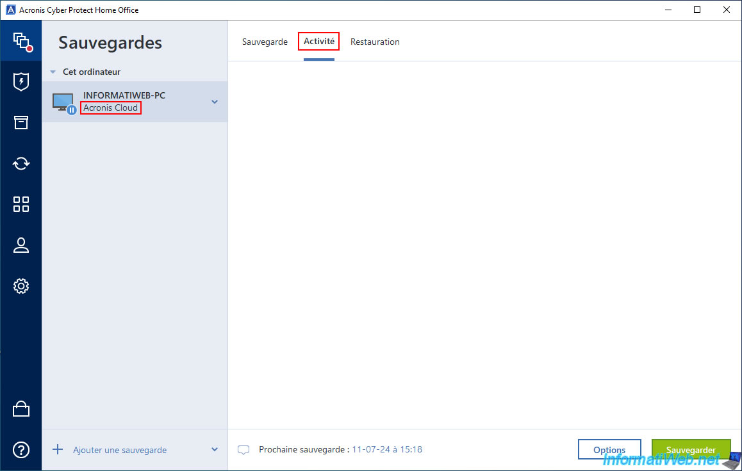The width and height of the screenshot is (742, 471).
Task: Click the Options button
Action: point(609,449)
